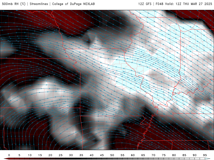
Task: Click the "College of DuPage NEXLAB" text
Action: (x=73, y=4)
